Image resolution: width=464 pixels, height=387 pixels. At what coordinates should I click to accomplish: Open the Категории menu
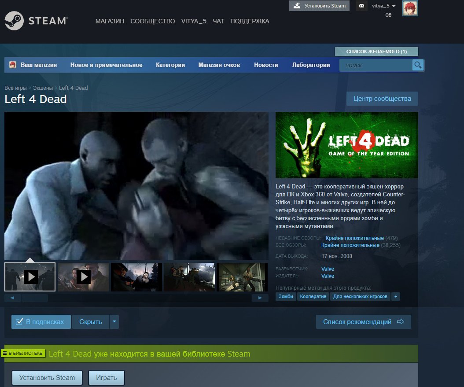click(x=170, y=65)
